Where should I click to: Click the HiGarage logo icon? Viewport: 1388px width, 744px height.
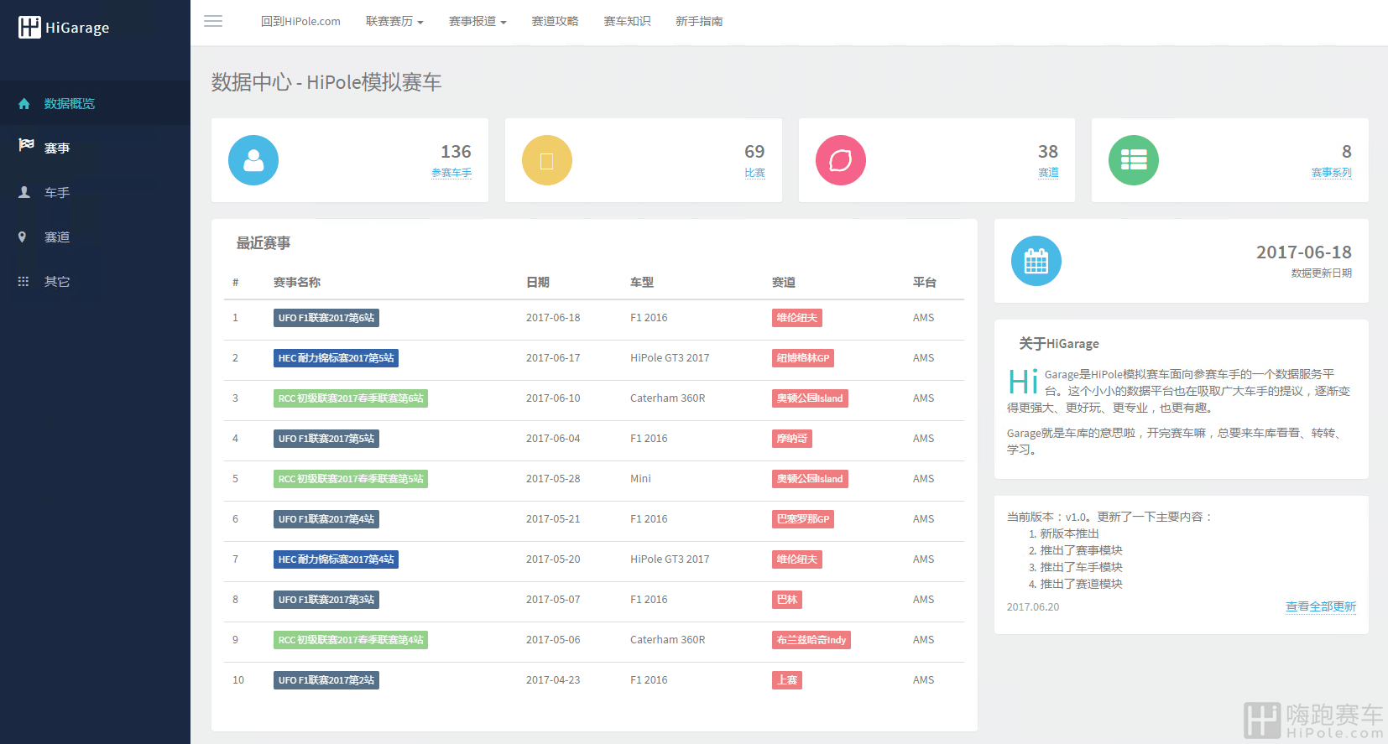coord(29,28)
